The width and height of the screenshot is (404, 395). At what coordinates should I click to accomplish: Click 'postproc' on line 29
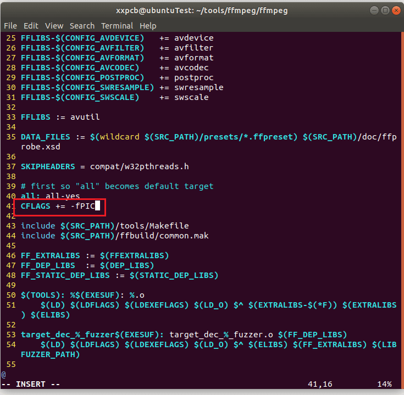[193, 78]
